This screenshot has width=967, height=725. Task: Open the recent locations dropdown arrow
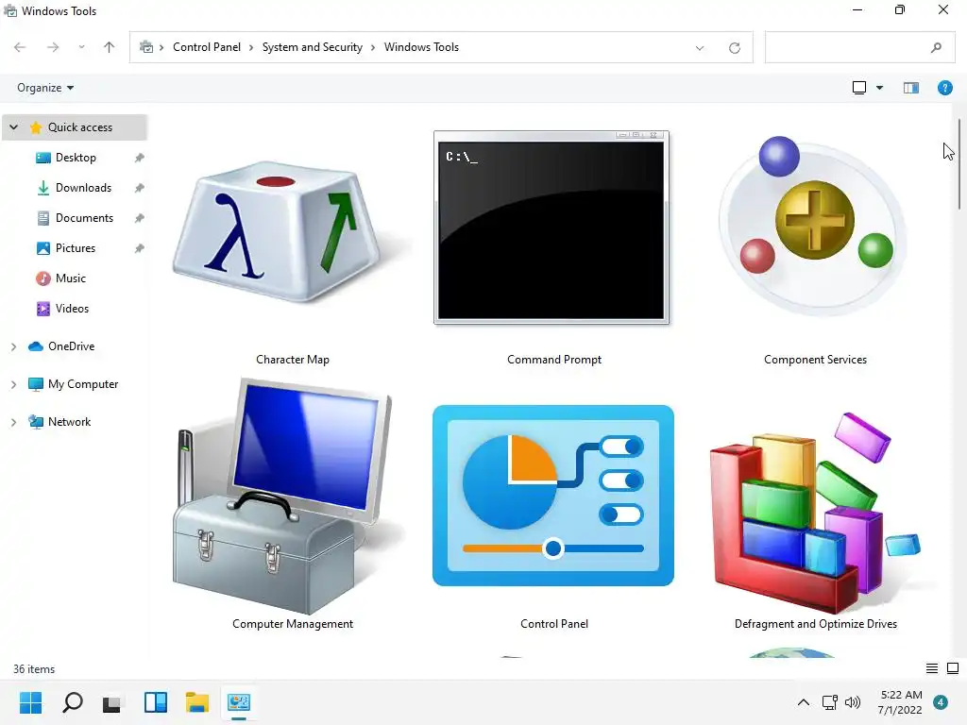(81, 47)
